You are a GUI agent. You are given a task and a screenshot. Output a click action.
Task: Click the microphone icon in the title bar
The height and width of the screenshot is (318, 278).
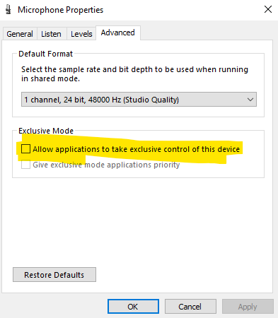click(x=8, y=10)
